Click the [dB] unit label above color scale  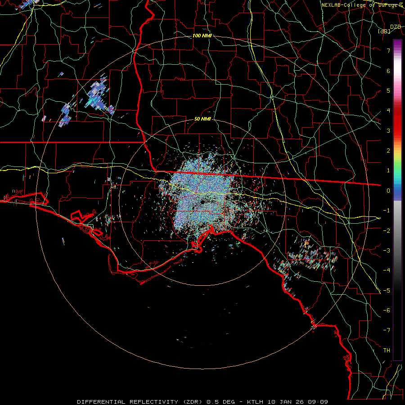click(384, 31)
